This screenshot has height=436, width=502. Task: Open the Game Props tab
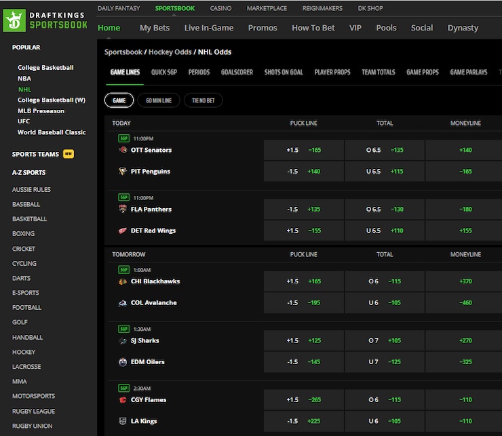[423, 73]
